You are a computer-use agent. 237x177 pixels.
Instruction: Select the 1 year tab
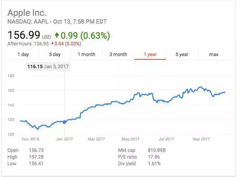click(x=150, y=55)
